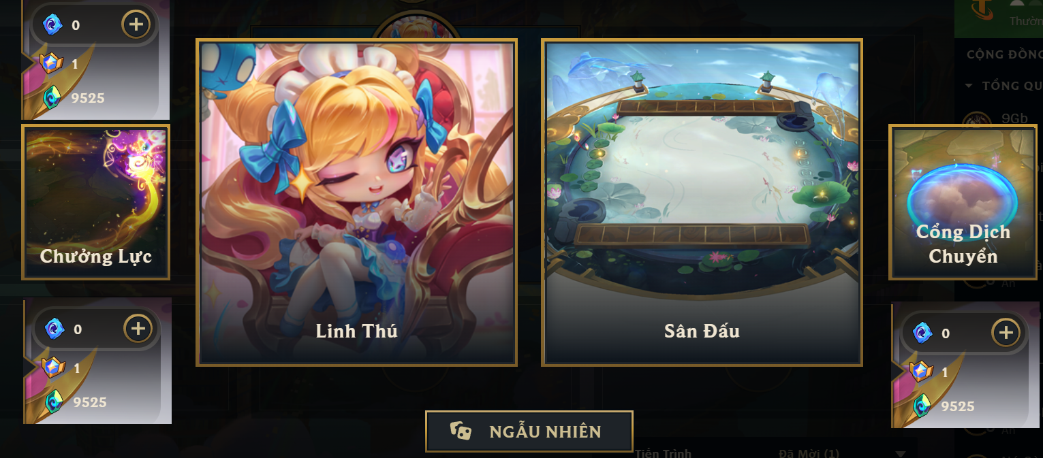The image size is (1043, 458).
Task: Open the Sân Đấu arena card
Action: [702, 202]
